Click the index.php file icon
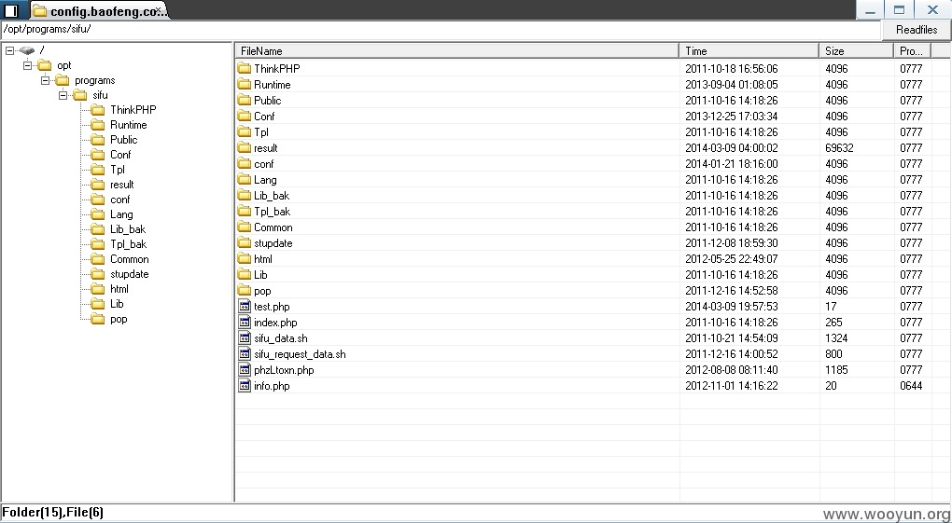The height and width of the screenshot is (523, 952). tap(245, 322)
